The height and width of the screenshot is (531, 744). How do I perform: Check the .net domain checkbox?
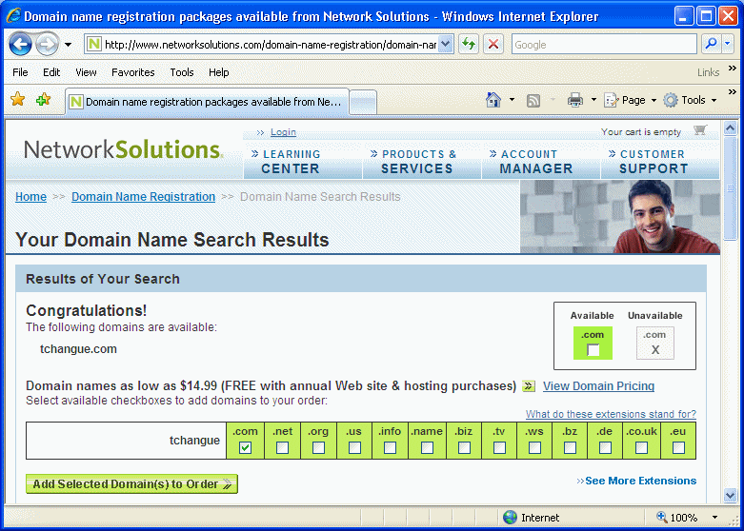point(282,447)
